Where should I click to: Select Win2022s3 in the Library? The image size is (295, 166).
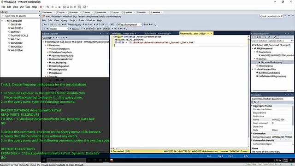(17, 47)
